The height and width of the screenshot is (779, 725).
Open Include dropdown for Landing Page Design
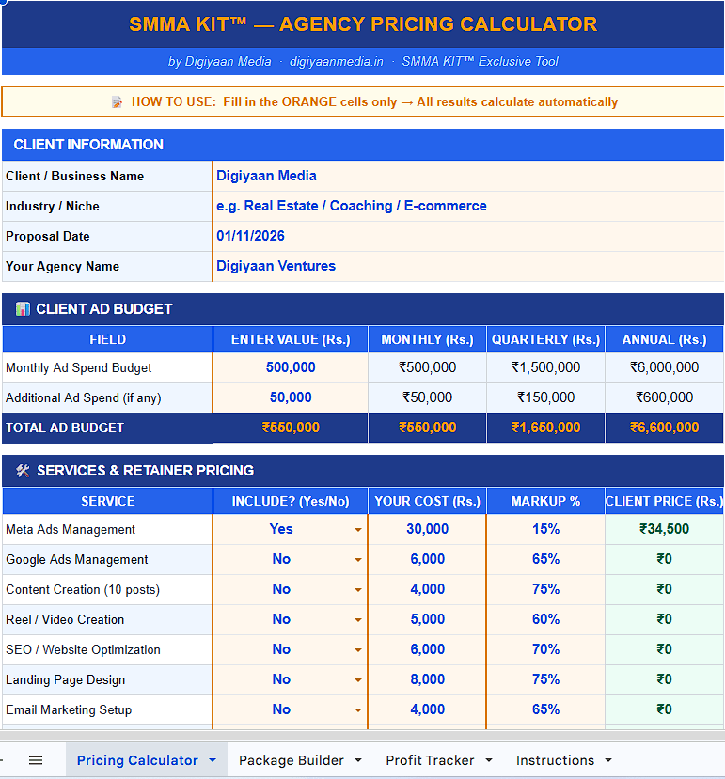pyautogui.click(x=358, y=680)
